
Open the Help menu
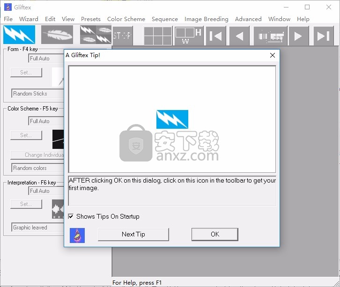(303, 19)
